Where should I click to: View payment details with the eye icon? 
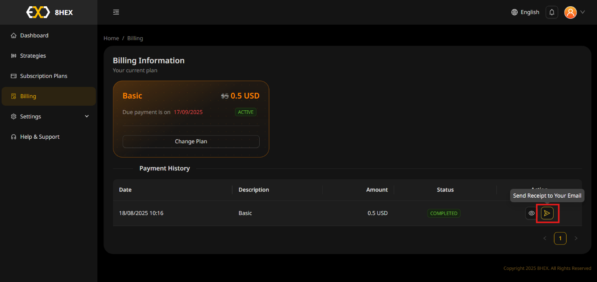click(x=531, y=213)
